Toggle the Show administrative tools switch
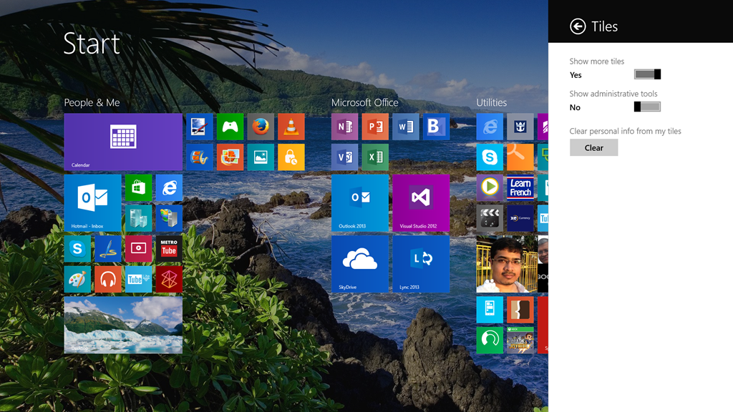This screenshot has width=733, height=412. pos(647,107)
